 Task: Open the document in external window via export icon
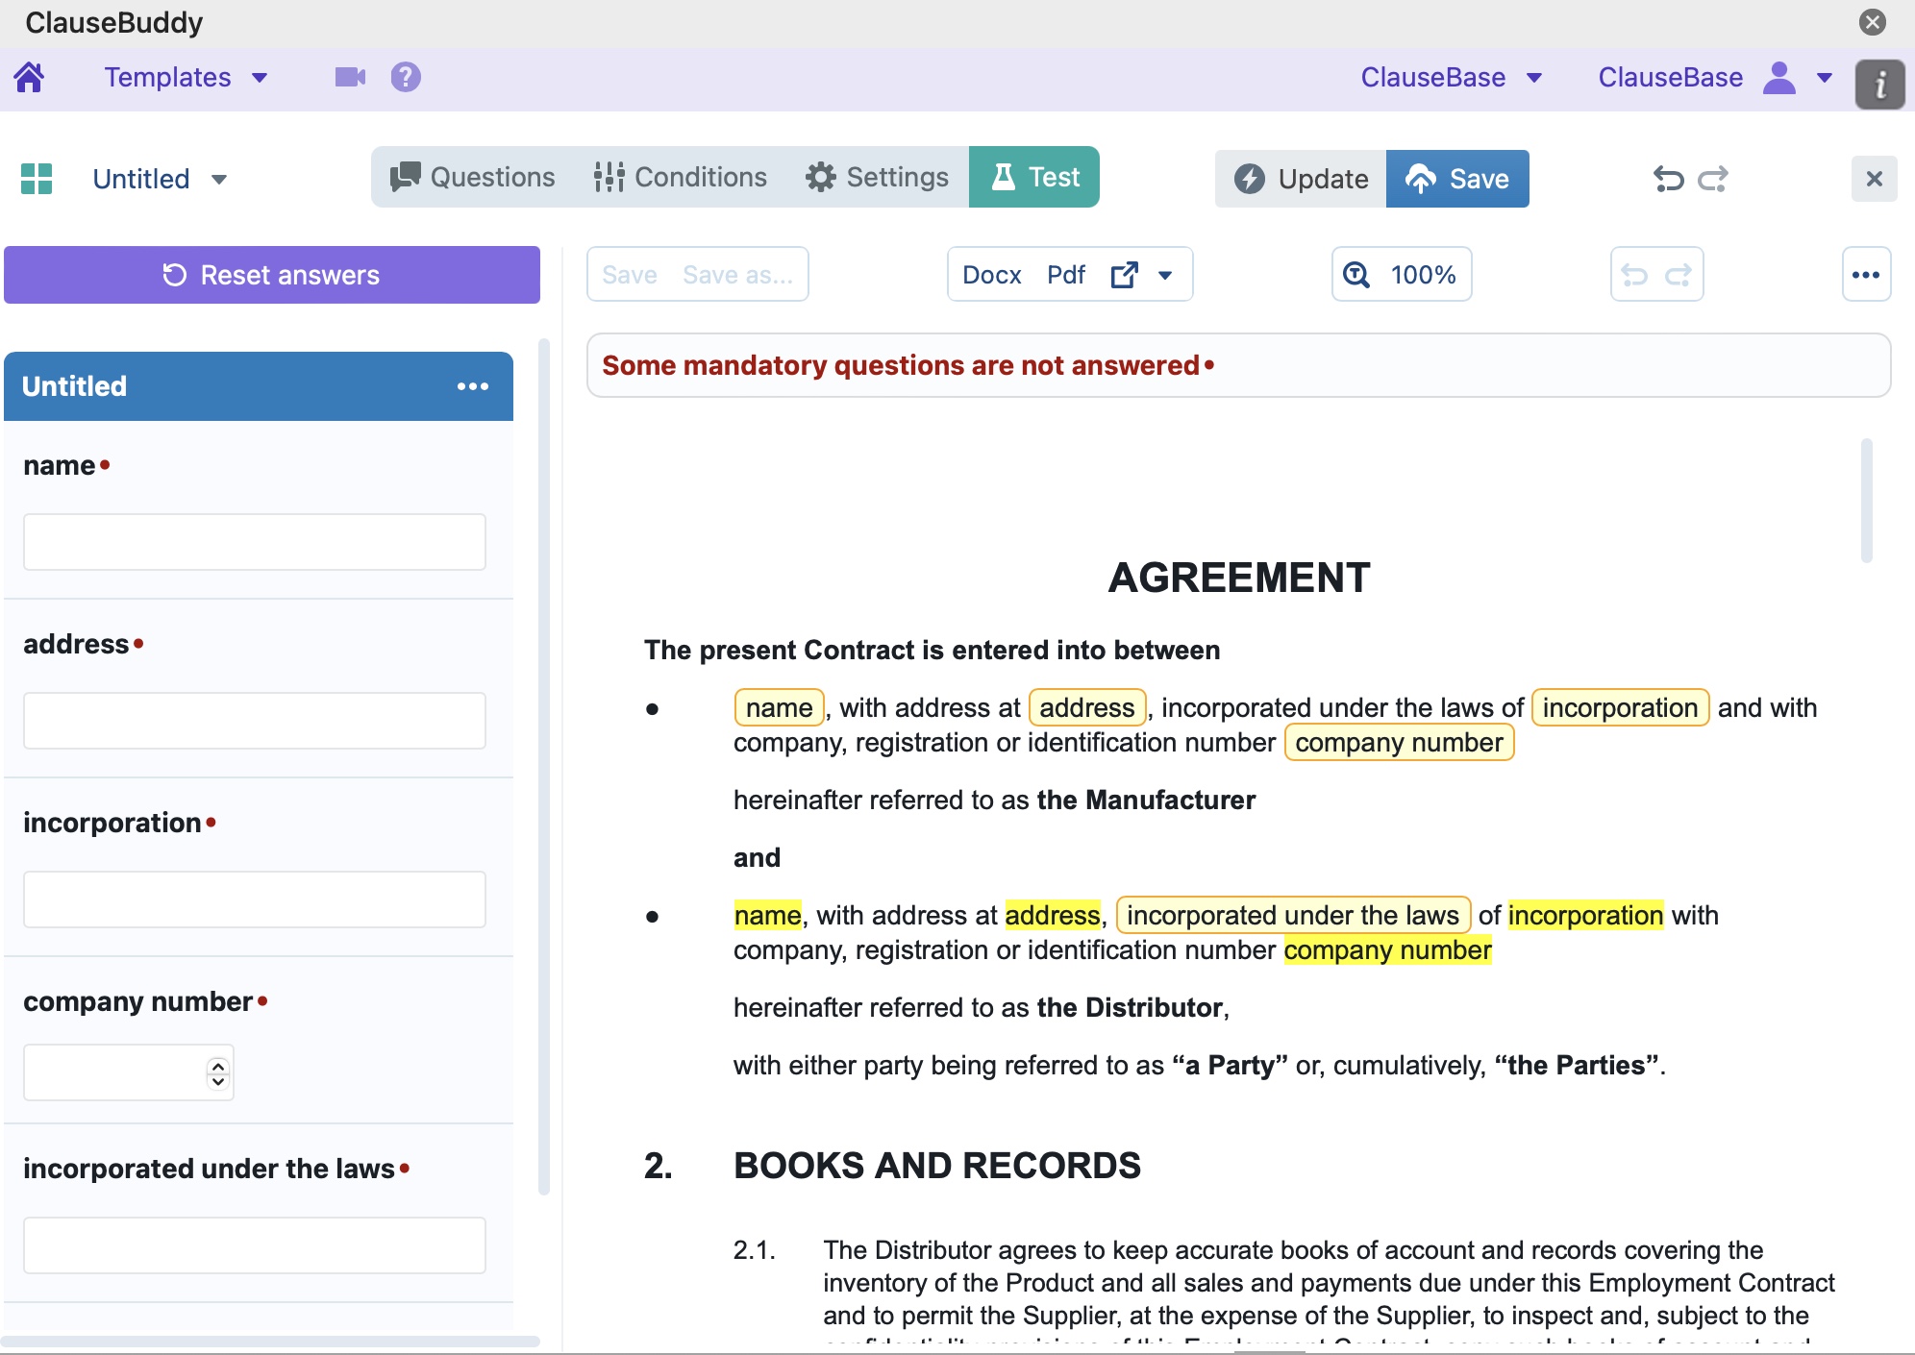pyautogui.click(x=1123, y=274)
